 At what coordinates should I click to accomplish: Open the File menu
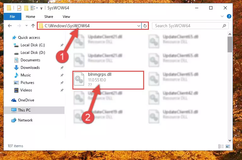[12, 17]
